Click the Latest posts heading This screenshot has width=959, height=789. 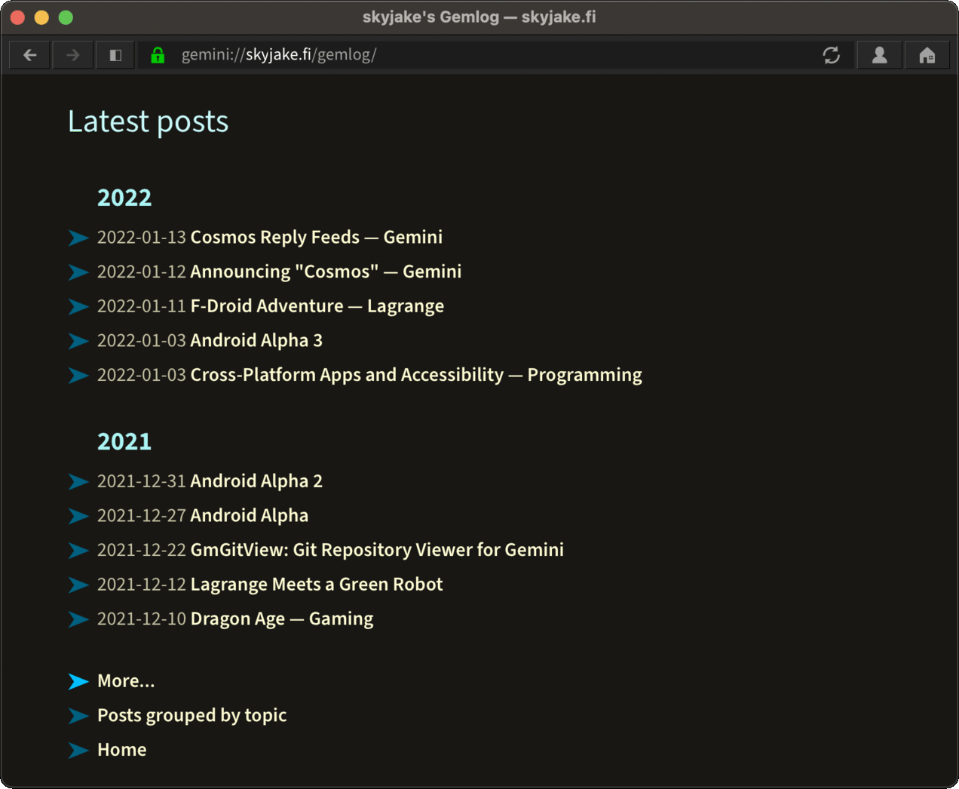point(149,121)
